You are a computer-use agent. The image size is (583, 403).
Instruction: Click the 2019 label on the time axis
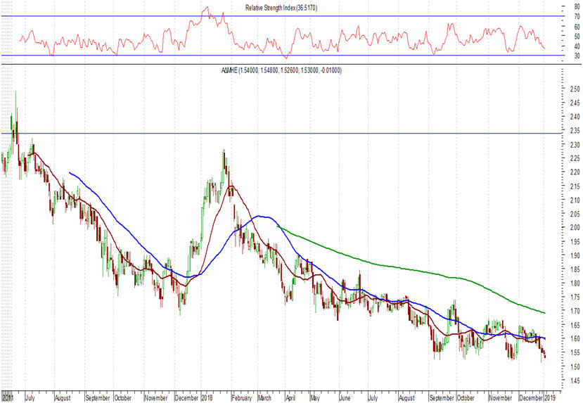point(553,397)
